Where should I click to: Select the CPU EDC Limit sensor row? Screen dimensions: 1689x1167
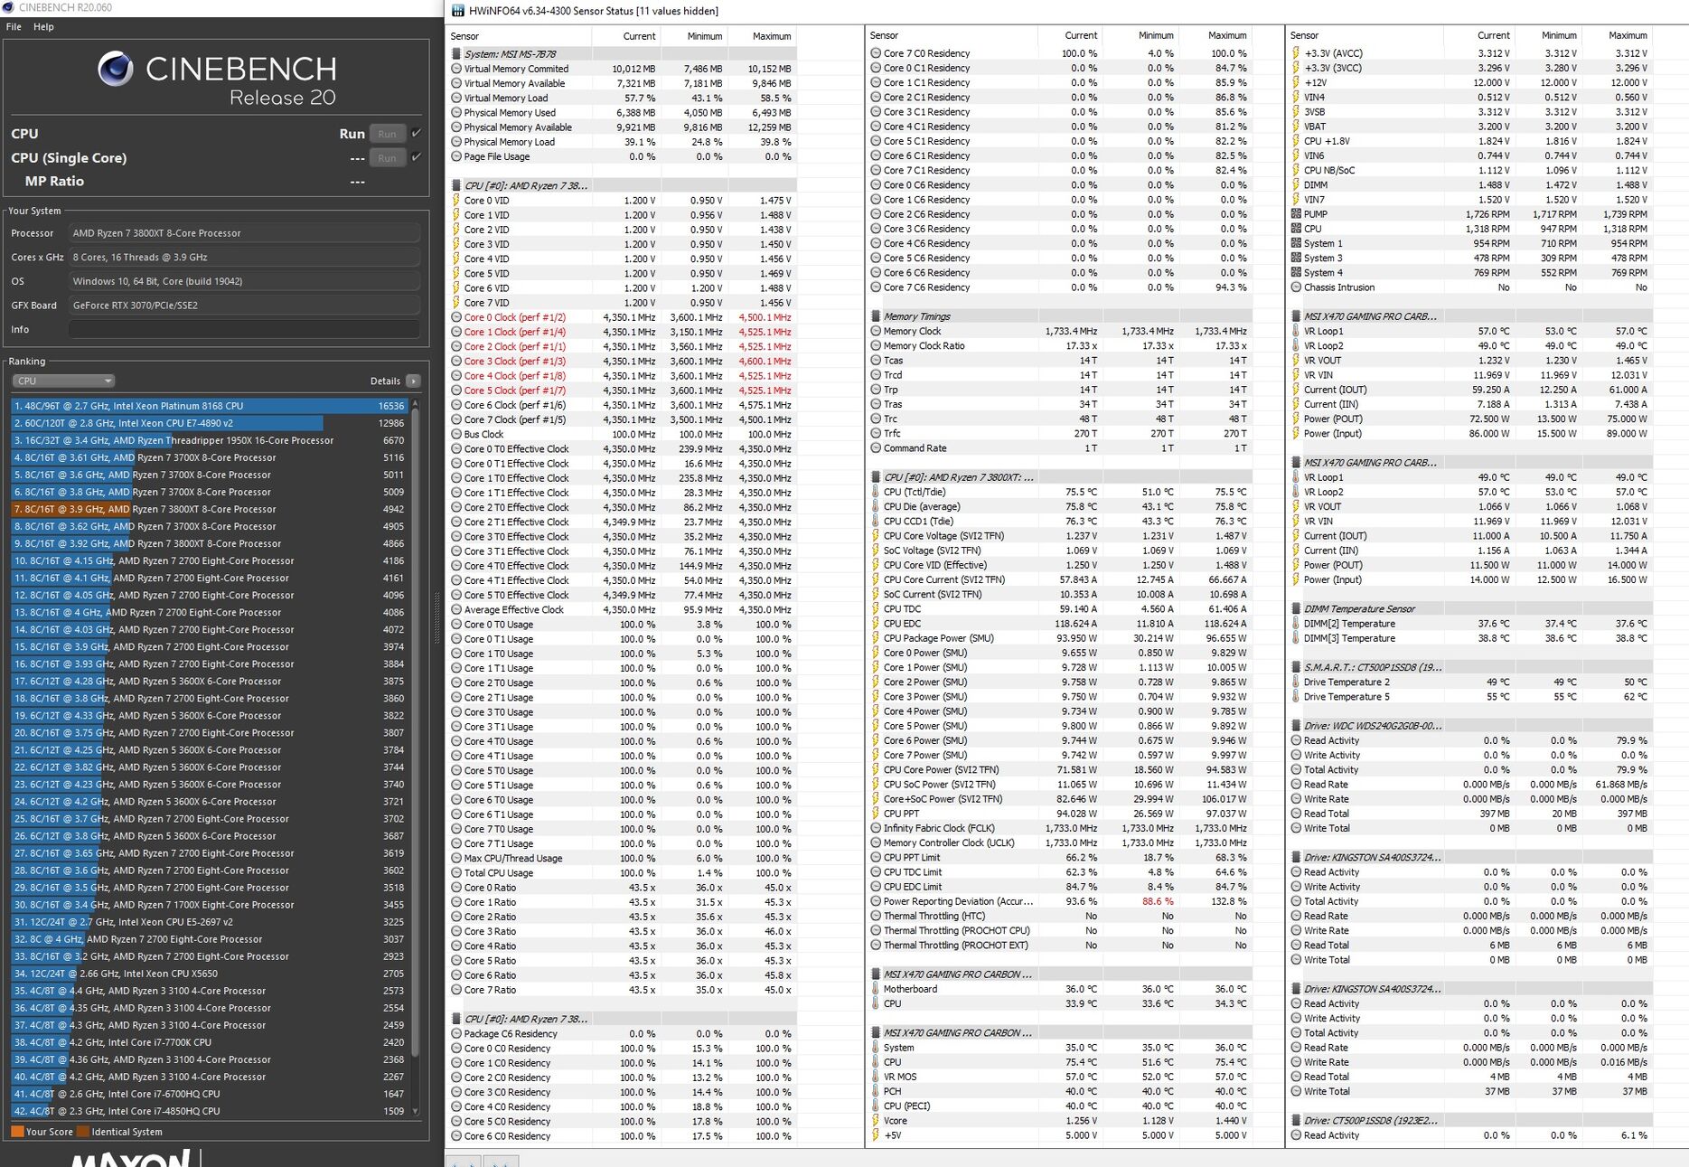1059,887
